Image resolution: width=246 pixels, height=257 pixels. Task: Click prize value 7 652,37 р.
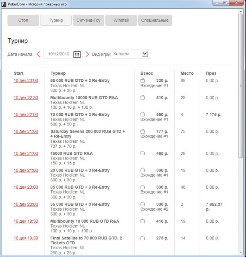(214, 207)
